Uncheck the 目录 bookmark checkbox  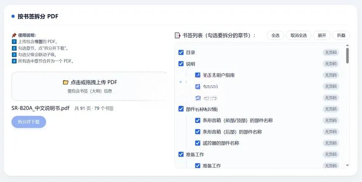[x=181, y=52]
